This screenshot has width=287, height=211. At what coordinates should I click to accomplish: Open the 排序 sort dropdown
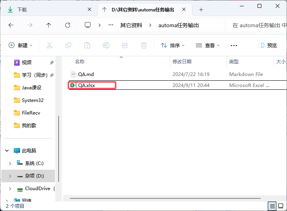tap(173, 45)
